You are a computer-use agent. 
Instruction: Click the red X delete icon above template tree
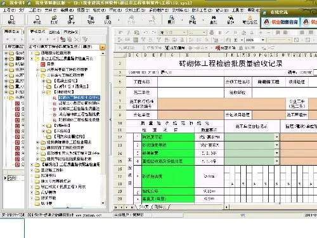77,39
